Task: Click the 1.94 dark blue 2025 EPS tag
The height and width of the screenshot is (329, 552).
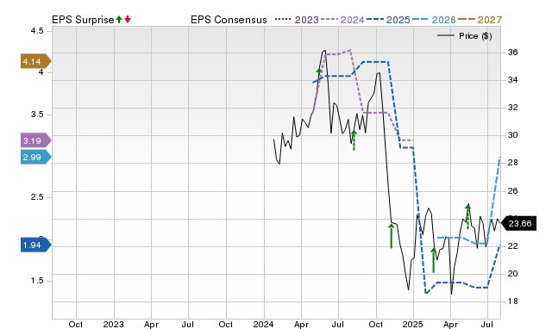Action: 35,245
